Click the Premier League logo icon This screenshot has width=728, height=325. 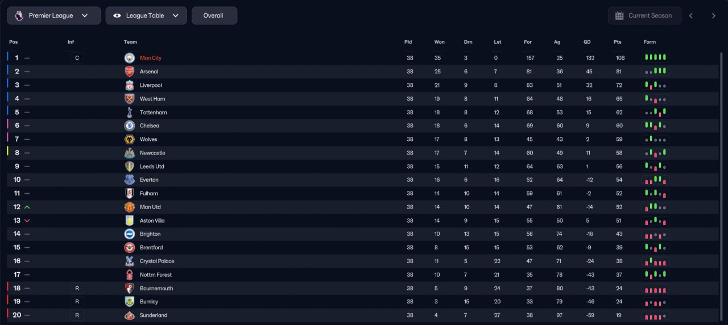tap(19, 16)
